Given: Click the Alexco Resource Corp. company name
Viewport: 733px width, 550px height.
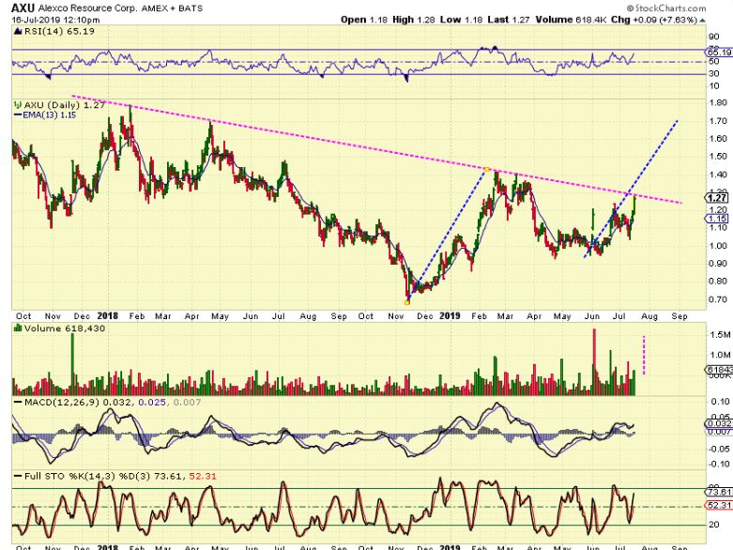Looking at the screenshot, I should coord(87,8).
